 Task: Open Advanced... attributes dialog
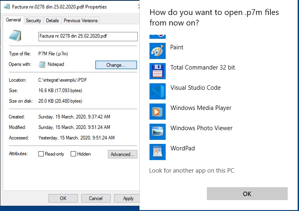pos(122,154)
